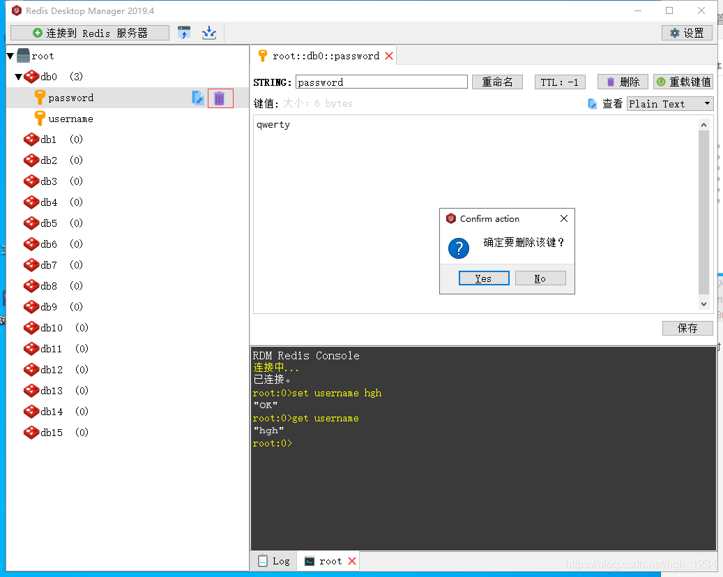Click the key name input field
The width and height of the screenshot is (723, 577).
[381, 82]
